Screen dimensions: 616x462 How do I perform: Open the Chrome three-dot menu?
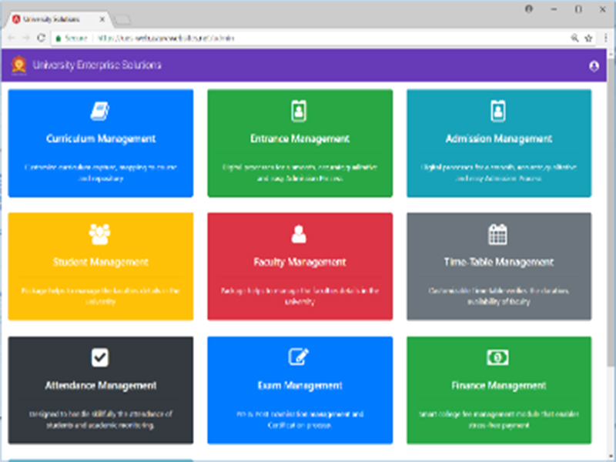click(x=604, y=37)
